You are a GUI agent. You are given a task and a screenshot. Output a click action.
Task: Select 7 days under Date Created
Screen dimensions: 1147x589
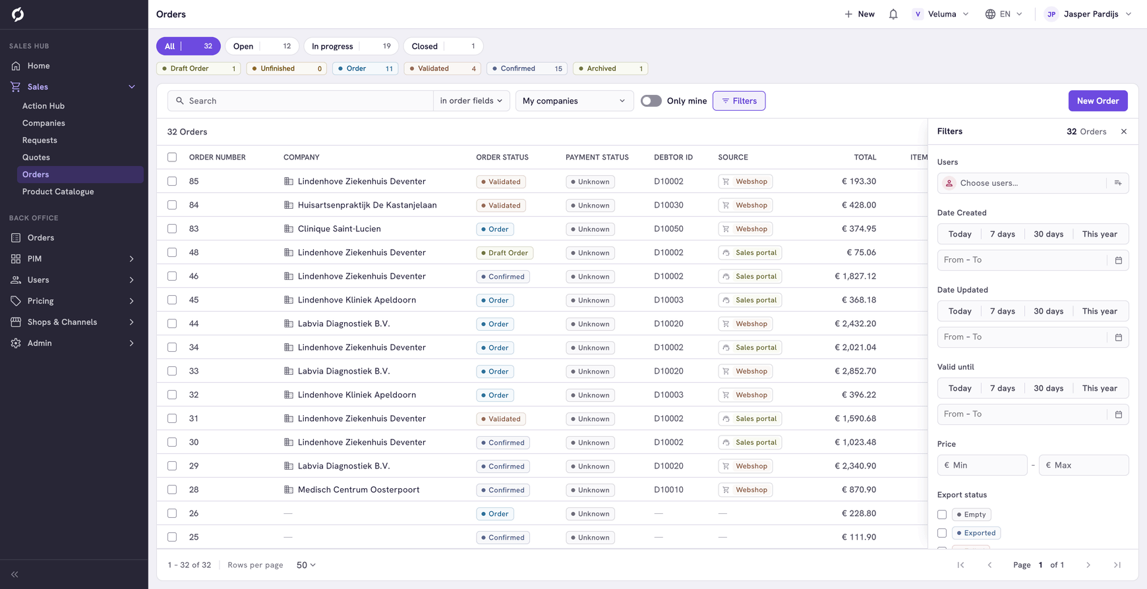pos(1003,234)
